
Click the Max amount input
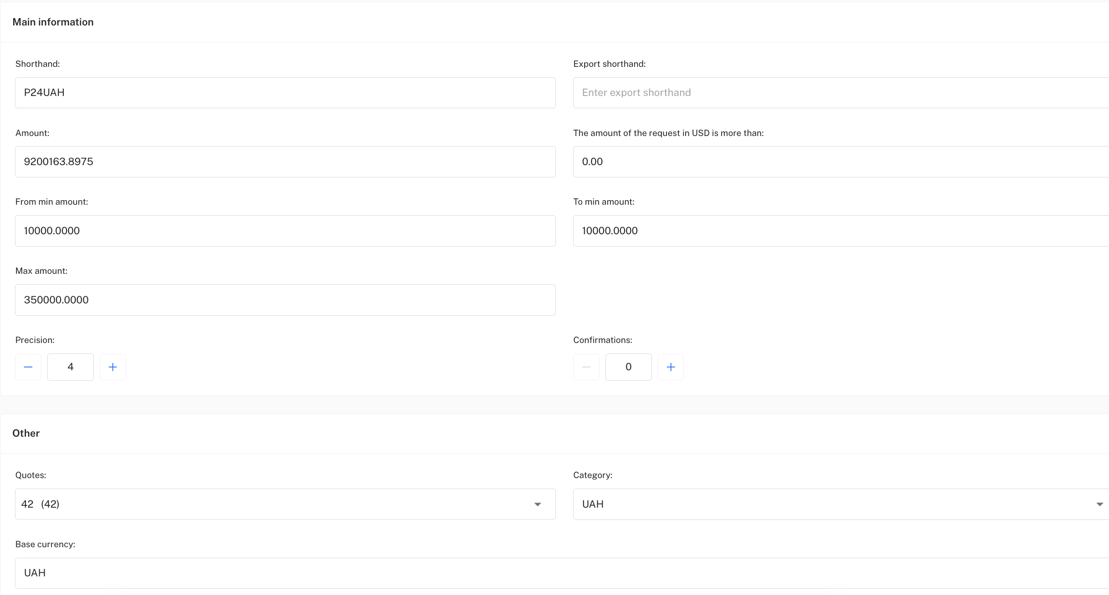[x=285, y=300]
